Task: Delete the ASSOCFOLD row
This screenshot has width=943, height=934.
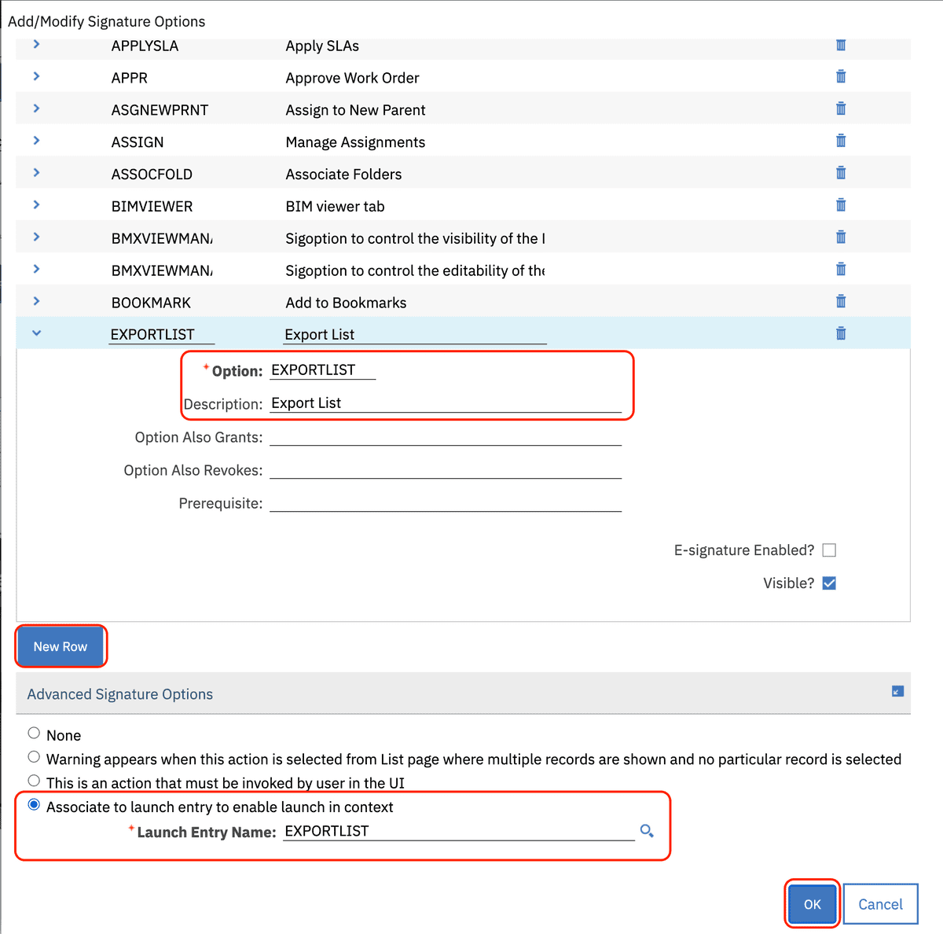Action: [x=840, y=172]
